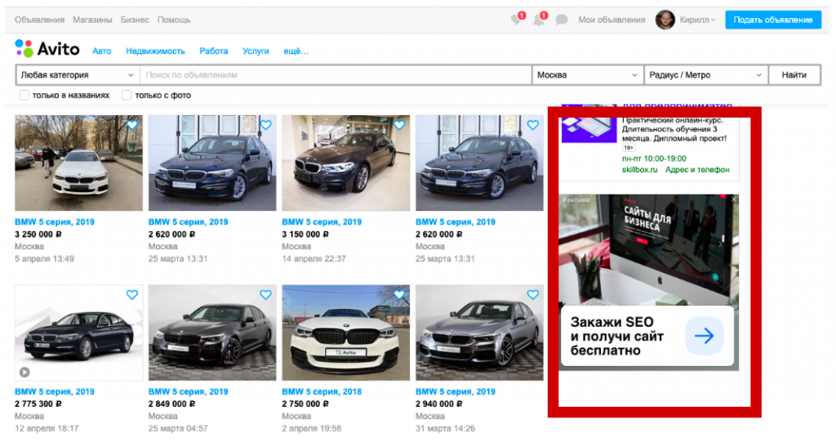Open white BMW photo in parking lot

pos(79,163)
